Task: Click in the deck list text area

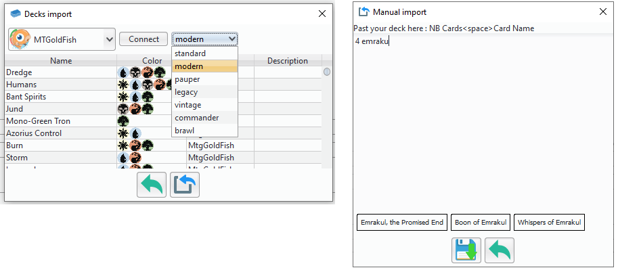Action: [483, 122]
